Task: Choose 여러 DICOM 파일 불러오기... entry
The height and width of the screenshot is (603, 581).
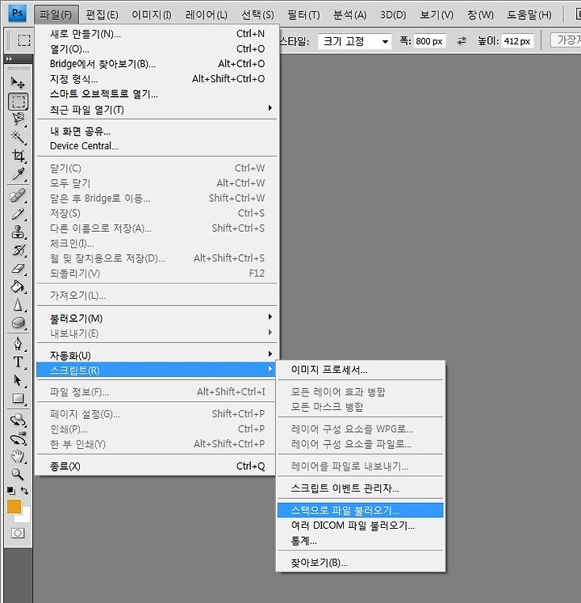Action: coord(360,526)
